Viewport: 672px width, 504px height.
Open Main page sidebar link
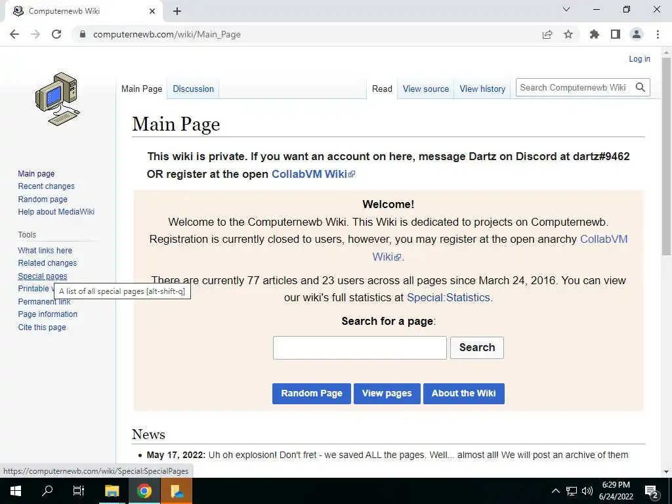[x=36, y=173]
